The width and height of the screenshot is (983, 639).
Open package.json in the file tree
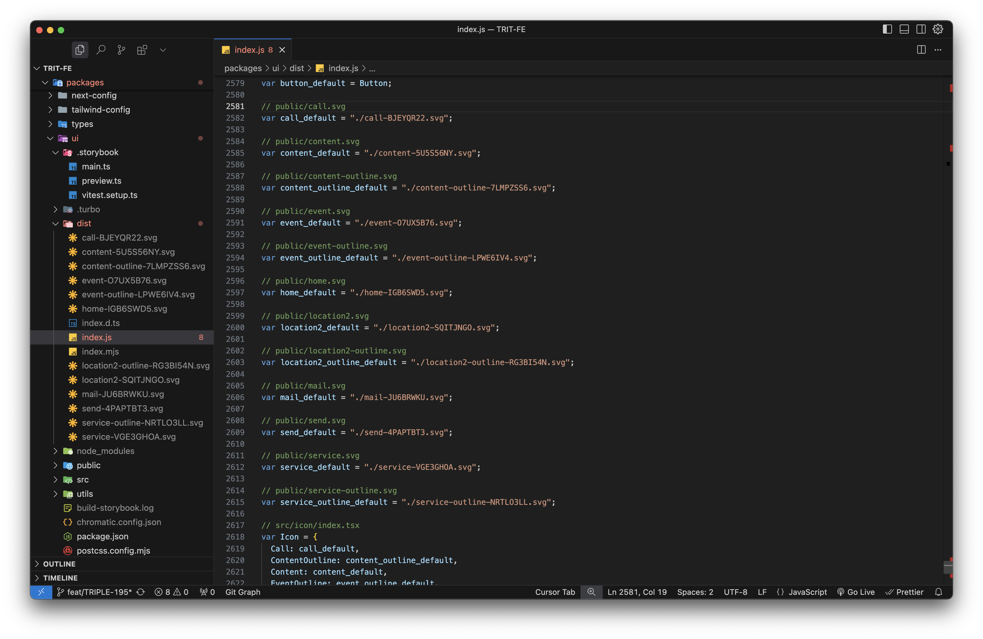[102, 536]
